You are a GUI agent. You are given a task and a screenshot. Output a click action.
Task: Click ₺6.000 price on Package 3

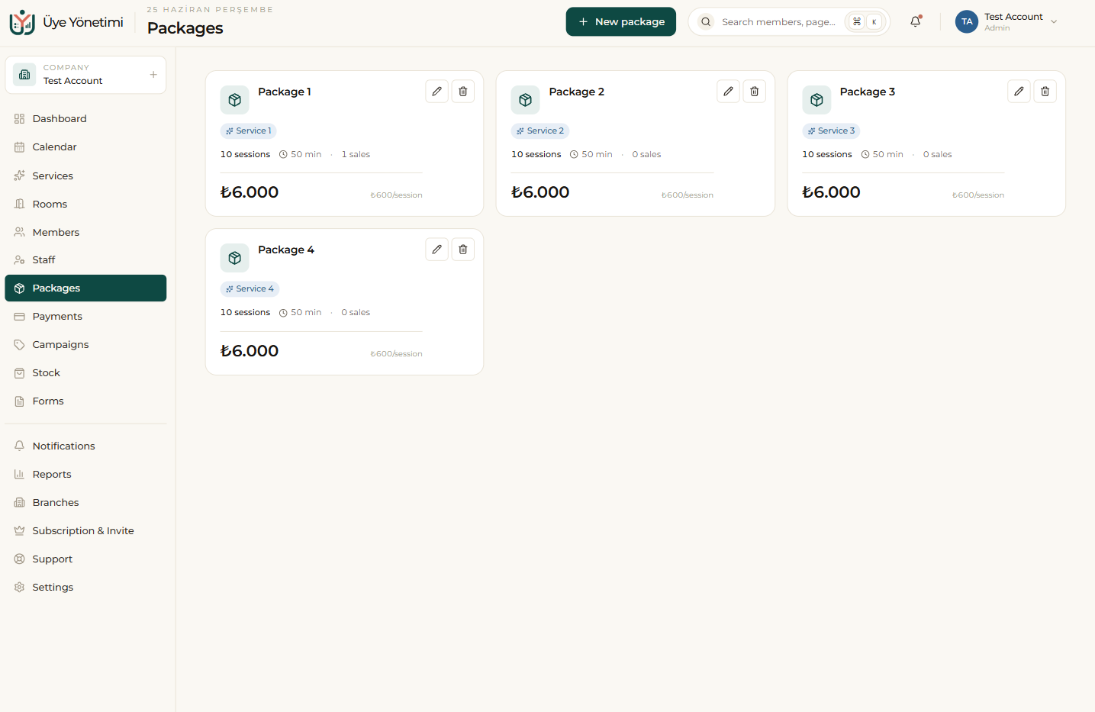pyautogui.click(x=831, y=192)
